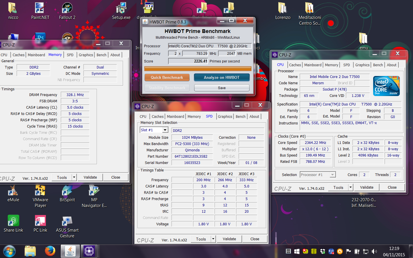Click the volume speaker tray icon
413x258 pixels.
click(x=374, y=251)
